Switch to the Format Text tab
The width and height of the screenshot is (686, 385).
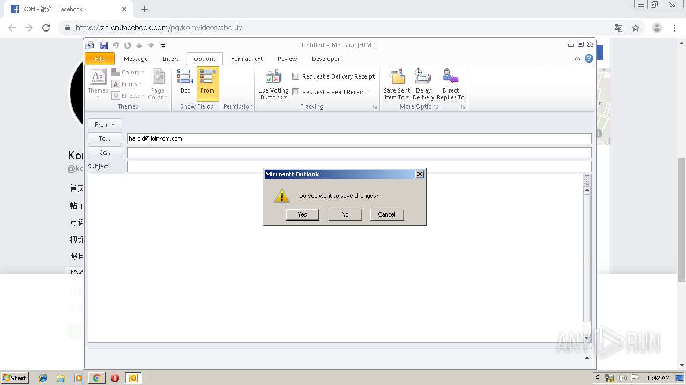(247, 59)
